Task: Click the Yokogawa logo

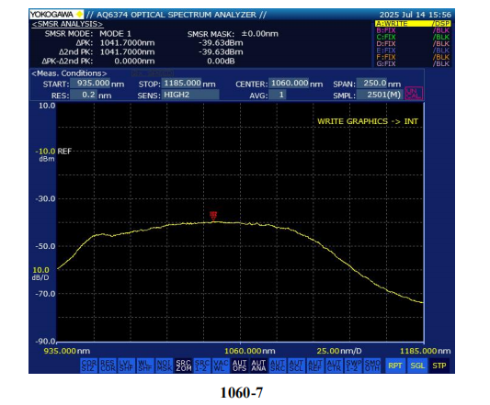Action: 57,15
